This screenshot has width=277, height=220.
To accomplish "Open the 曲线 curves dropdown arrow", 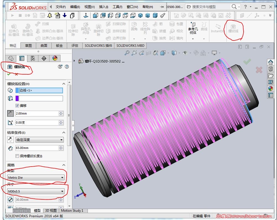I will pos(204,39).
